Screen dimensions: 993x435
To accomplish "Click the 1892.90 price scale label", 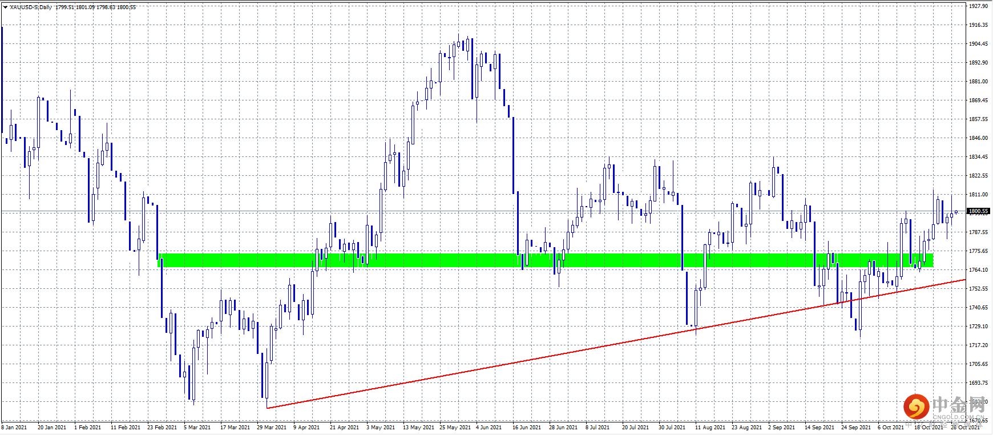I will (978, 63).
